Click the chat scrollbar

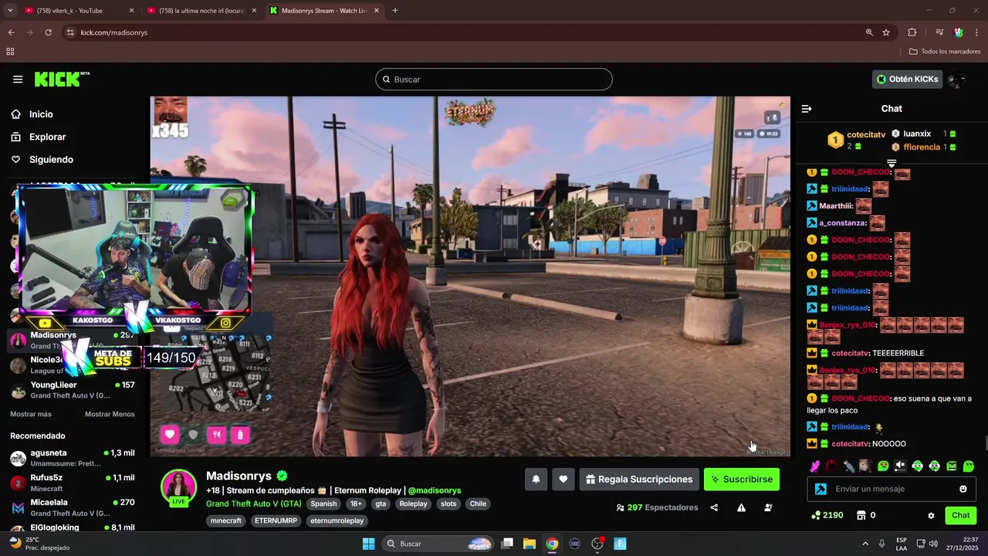click(985, 445)
